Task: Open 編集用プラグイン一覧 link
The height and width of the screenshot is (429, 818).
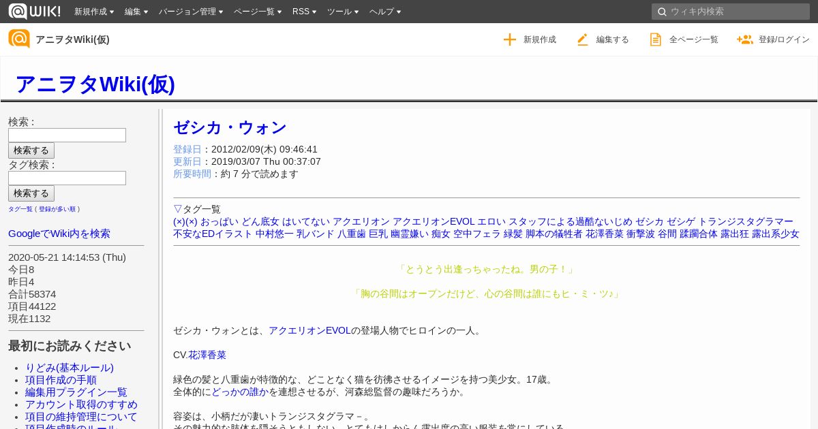Action: coord(76,392)
